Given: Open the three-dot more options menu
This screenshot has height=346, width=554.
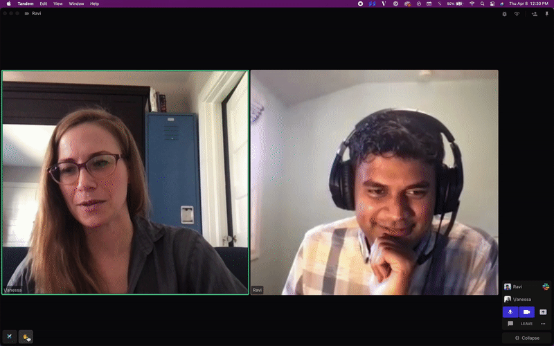Looking at the screenshot, I should tap(543, 324).
